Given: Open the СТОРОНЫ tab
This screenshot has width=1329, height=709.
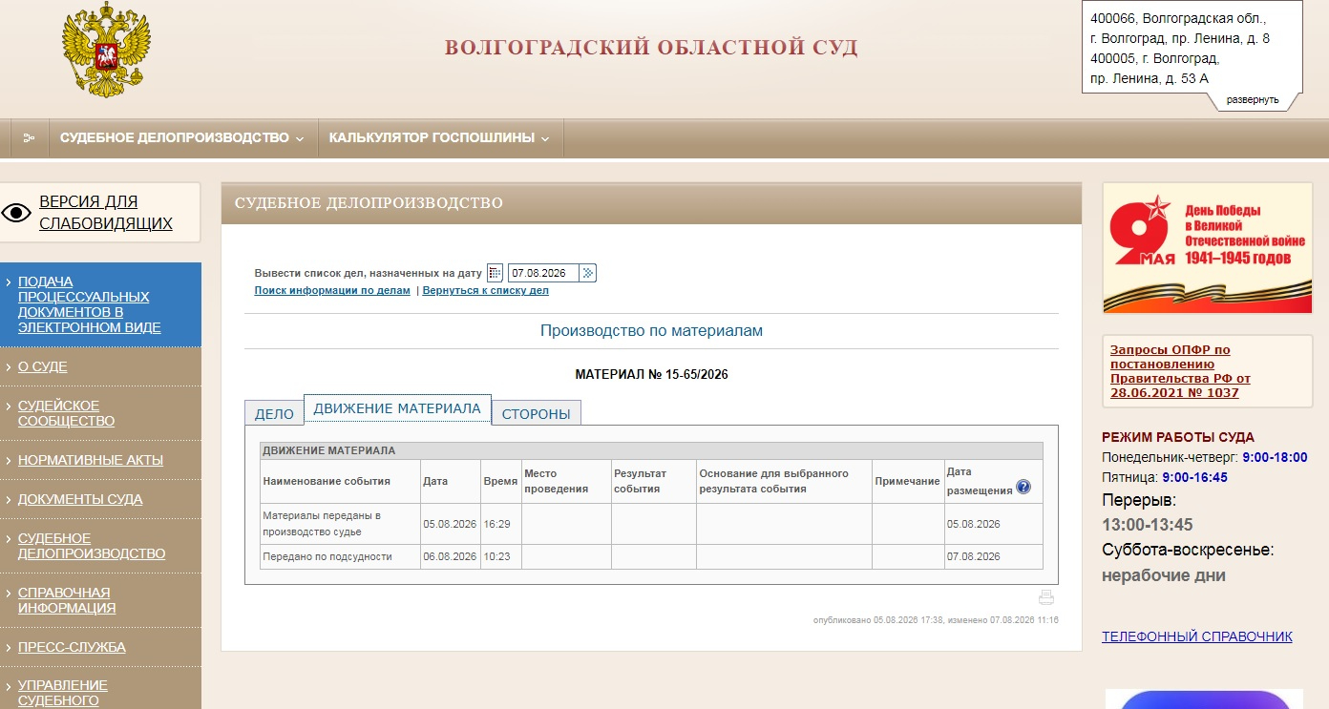Looking at the screenshot, I should pos(537,413).
